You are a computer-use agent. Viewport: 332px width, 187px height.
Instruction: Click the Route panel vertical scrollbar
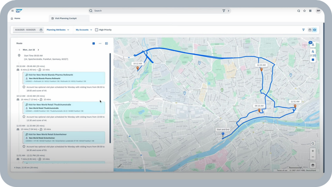tap(110, 98)
